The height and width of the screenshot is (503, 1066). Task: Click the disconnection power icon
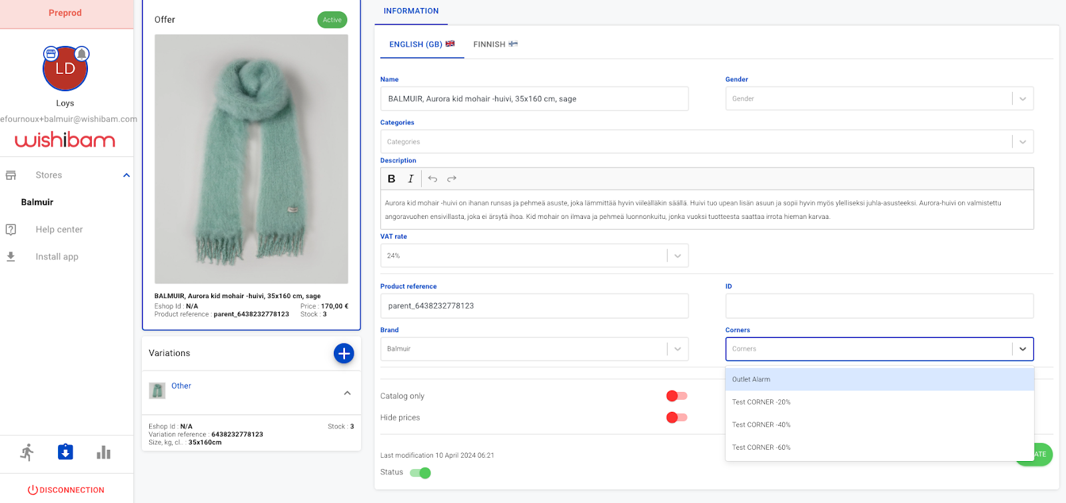tap(33, 490)
